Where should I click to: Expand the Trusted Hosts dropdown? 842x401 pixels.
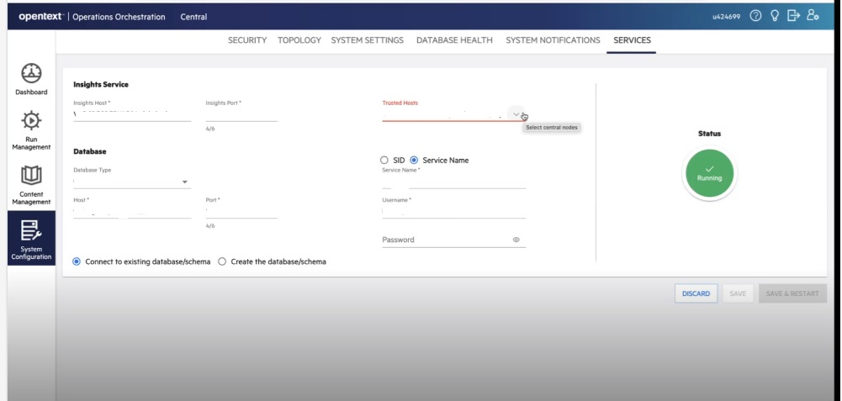tap(516, 114)
